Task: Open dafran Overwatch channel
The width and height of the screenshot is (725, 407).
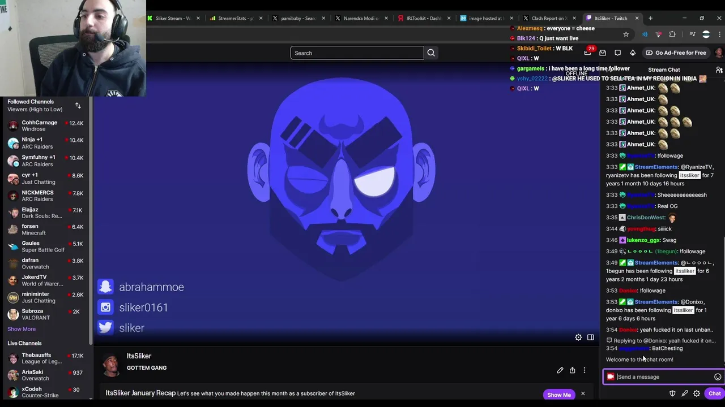Action: pyautogui.click(x=45, y=263)
